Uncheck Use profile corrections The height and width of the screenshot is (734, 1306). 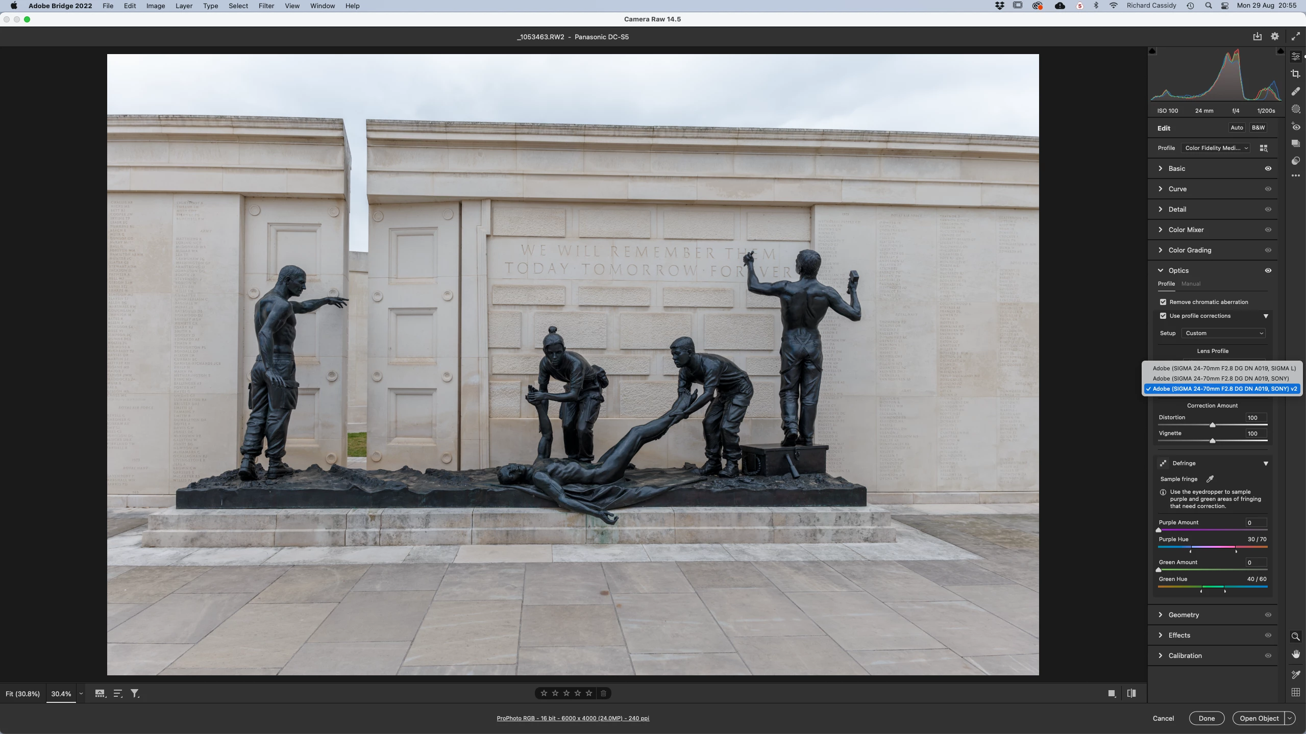(x=1163, y=316)
